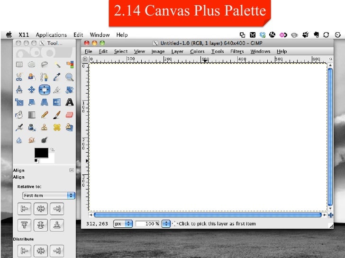Image resolution: width=345 pixels, height=258 pixels.
Task: Select the Airbrush tool
Action: click(19, 127)
